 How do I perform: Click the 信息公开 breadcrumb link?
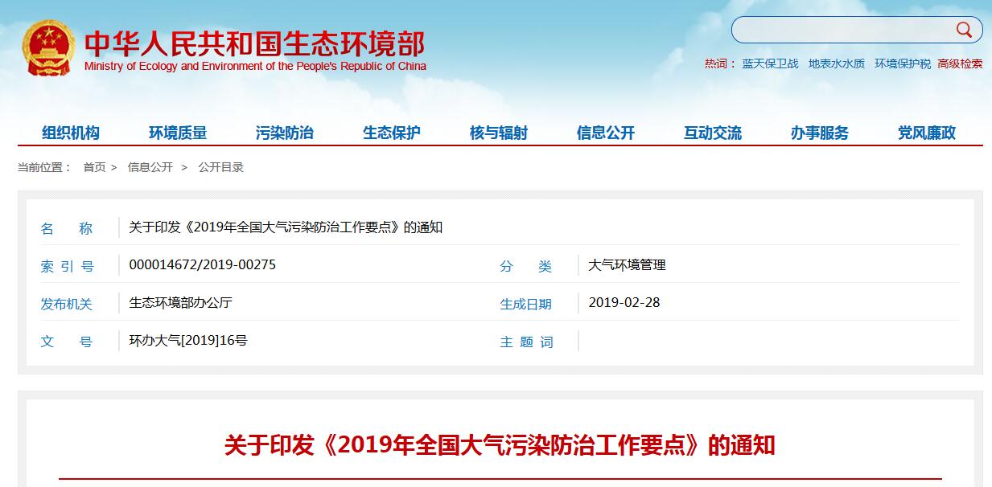click(150, 167)
